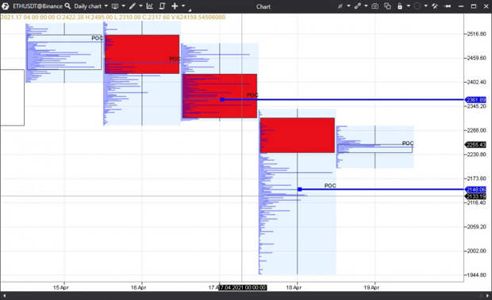Click the 18 Apr red profile block
This screenshot has width=492, height=300.
297,135
